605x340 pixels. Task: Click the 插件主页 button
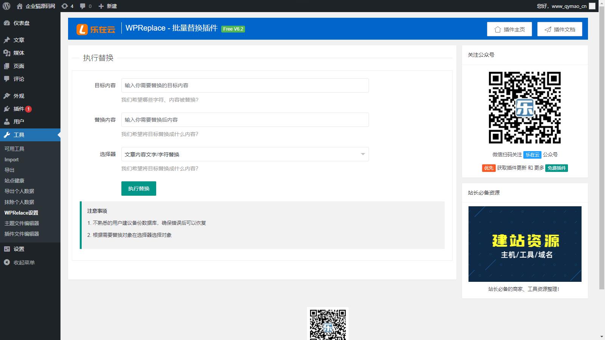(509, 29)
